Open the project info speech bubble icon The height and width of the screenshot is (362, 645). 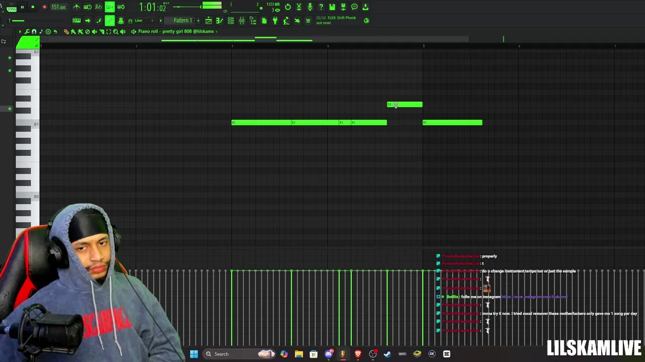[x=354, y=7]
